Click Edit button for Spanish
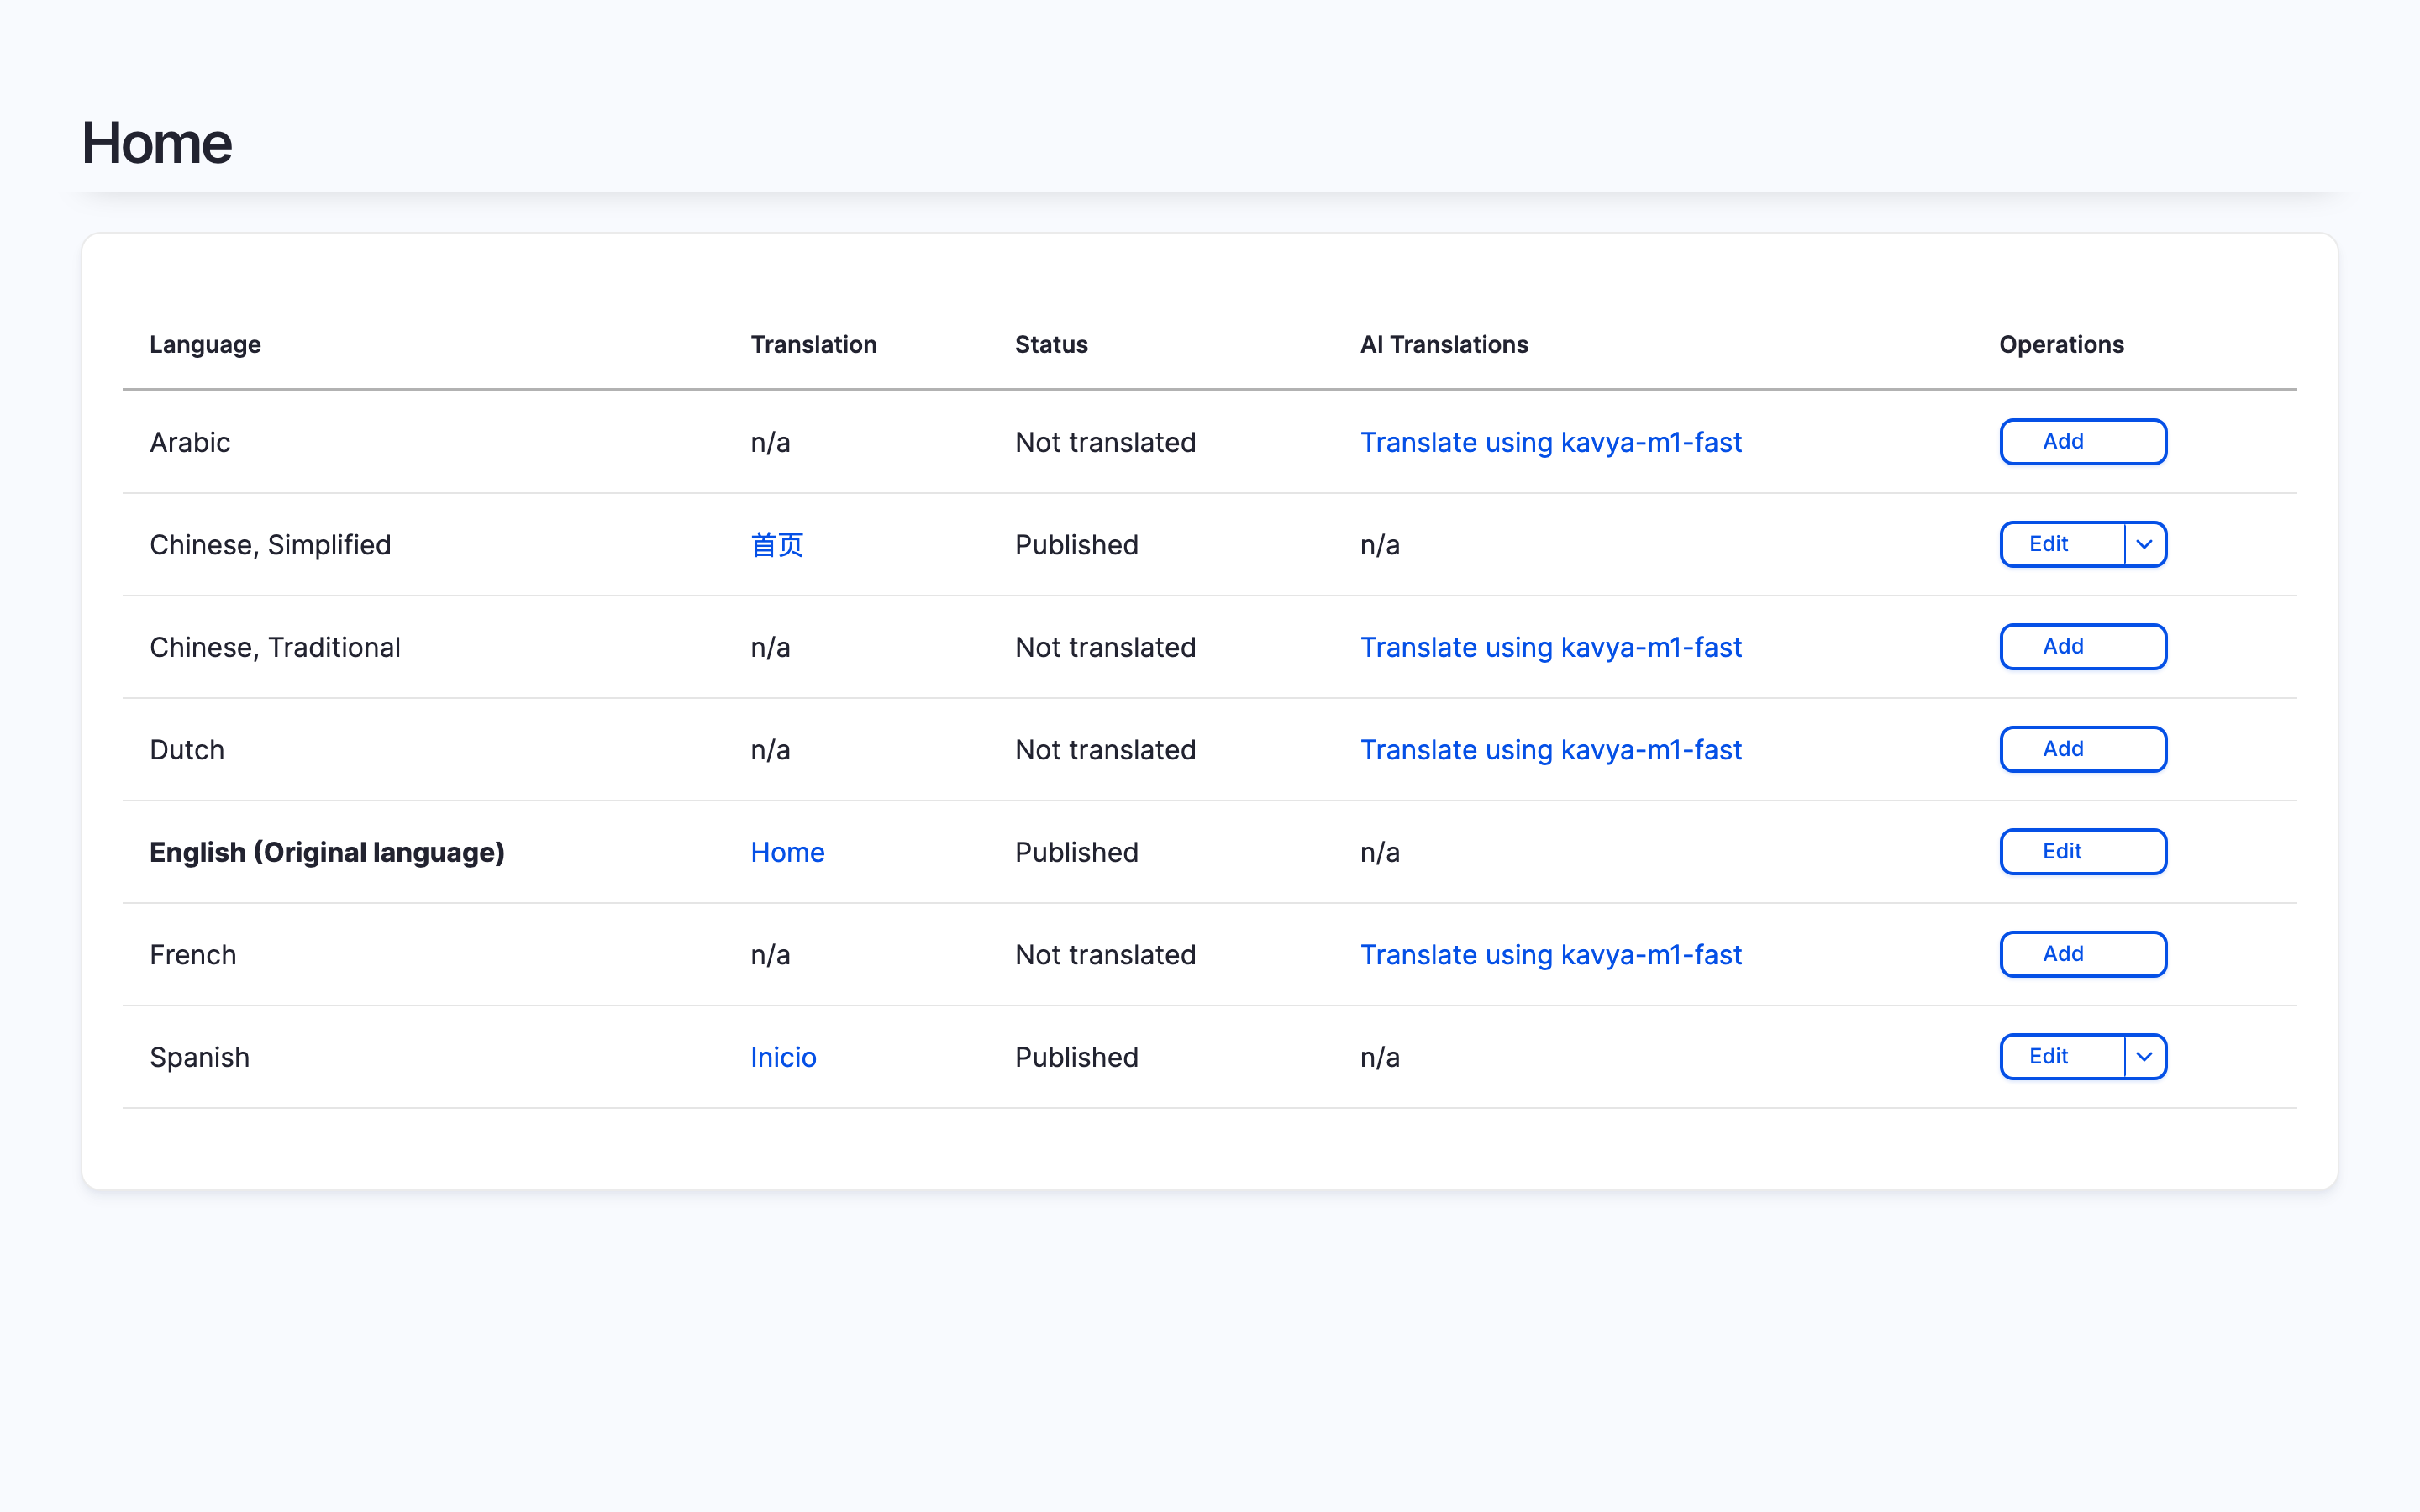This screenshot has height=1512, width=2420. [x=2061, y=1057]
